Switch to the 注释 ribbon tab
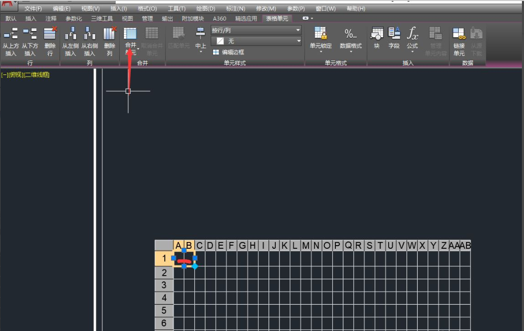Screen dimensions: 524x331 pyautogui.click(x=51, y=19)
